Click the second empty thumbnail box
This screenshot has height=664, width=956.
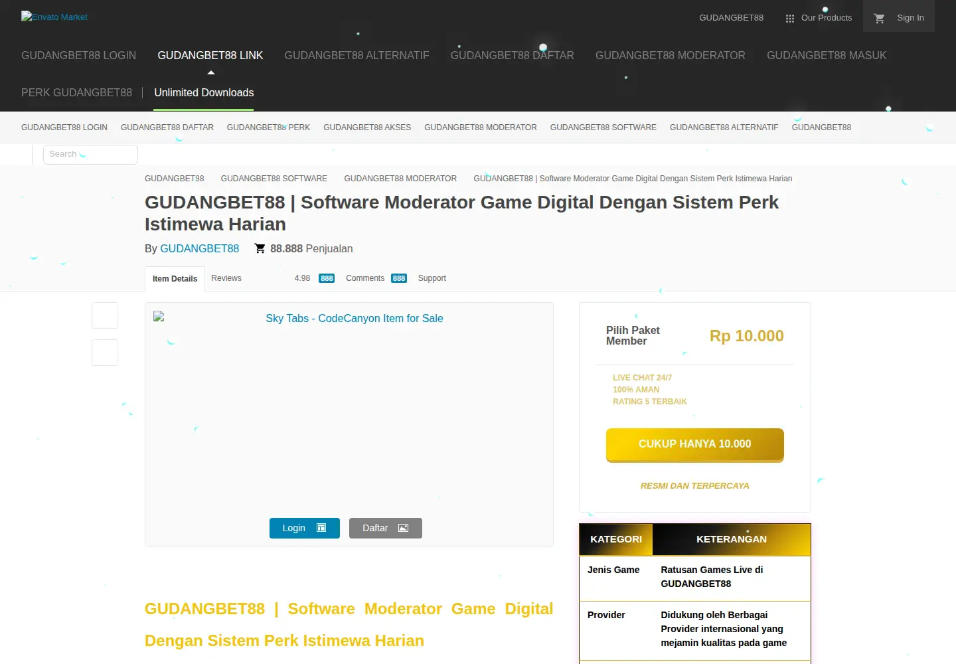click(x=105, y=353)
